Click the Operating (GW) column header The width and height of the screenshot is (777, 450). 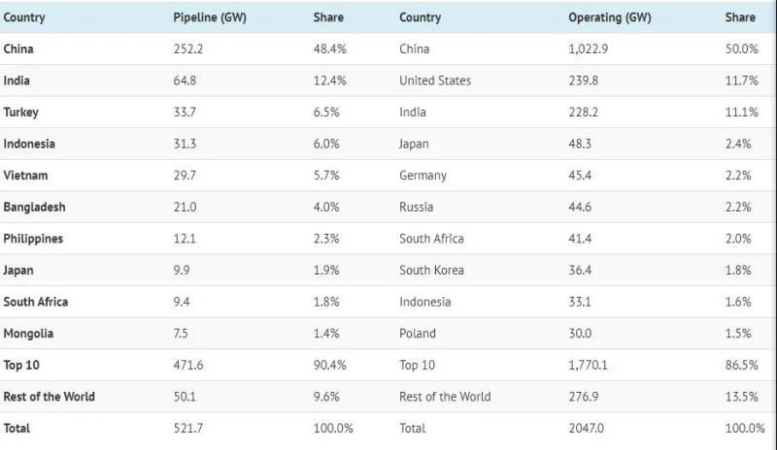click(608, 17)
